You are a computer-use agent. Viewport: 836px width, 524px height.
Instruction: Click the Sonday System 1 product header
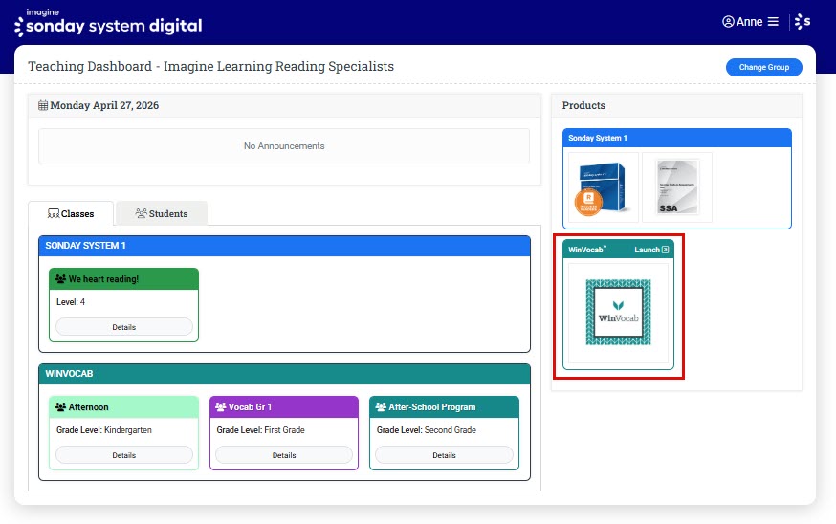tap(677, 138)
